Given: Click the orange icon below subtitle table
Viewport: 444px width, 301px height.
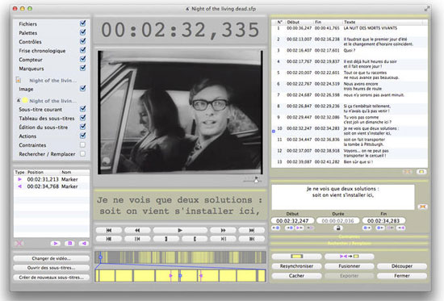Looking at the screenshot, I should [408, 172].
